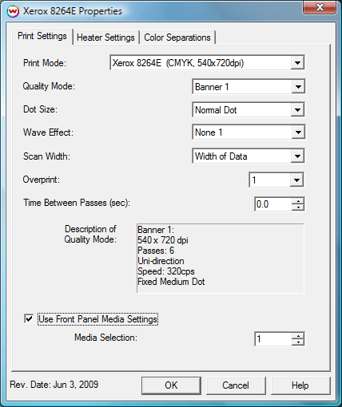Click the 'Fixed Medium Dot' description line
The image size is (342, 407).
(x=171, y=282)
